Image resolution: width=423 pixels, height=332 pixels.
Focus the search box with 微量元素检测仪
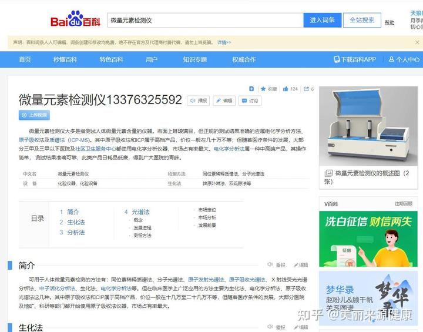click(205, 20)
